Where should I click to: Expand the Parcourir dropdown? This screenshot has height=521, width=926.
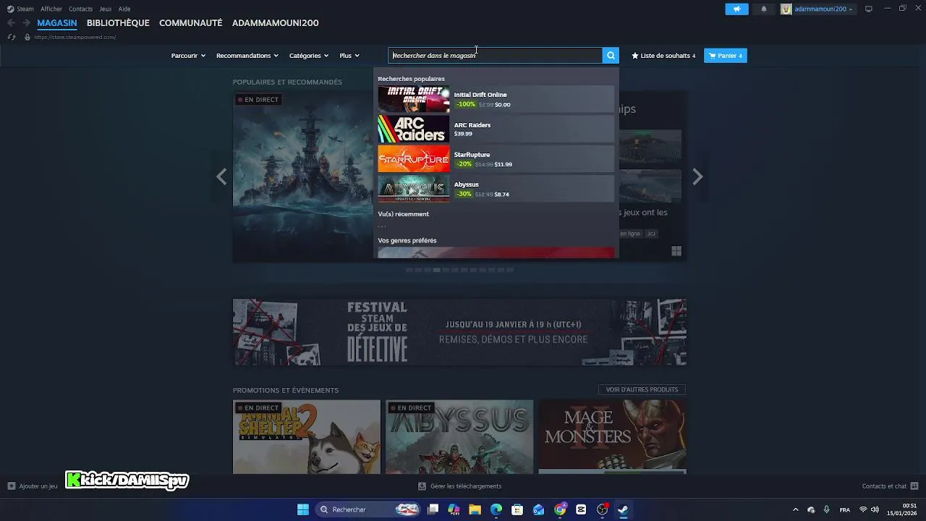189,56
